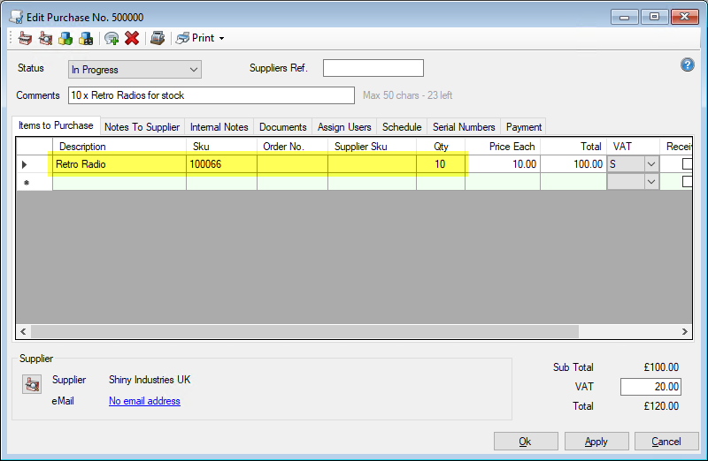
Task: Click the red X delete icon
Action: coord(132,38)
